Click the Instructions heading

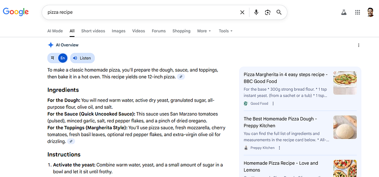pos(64,155)
